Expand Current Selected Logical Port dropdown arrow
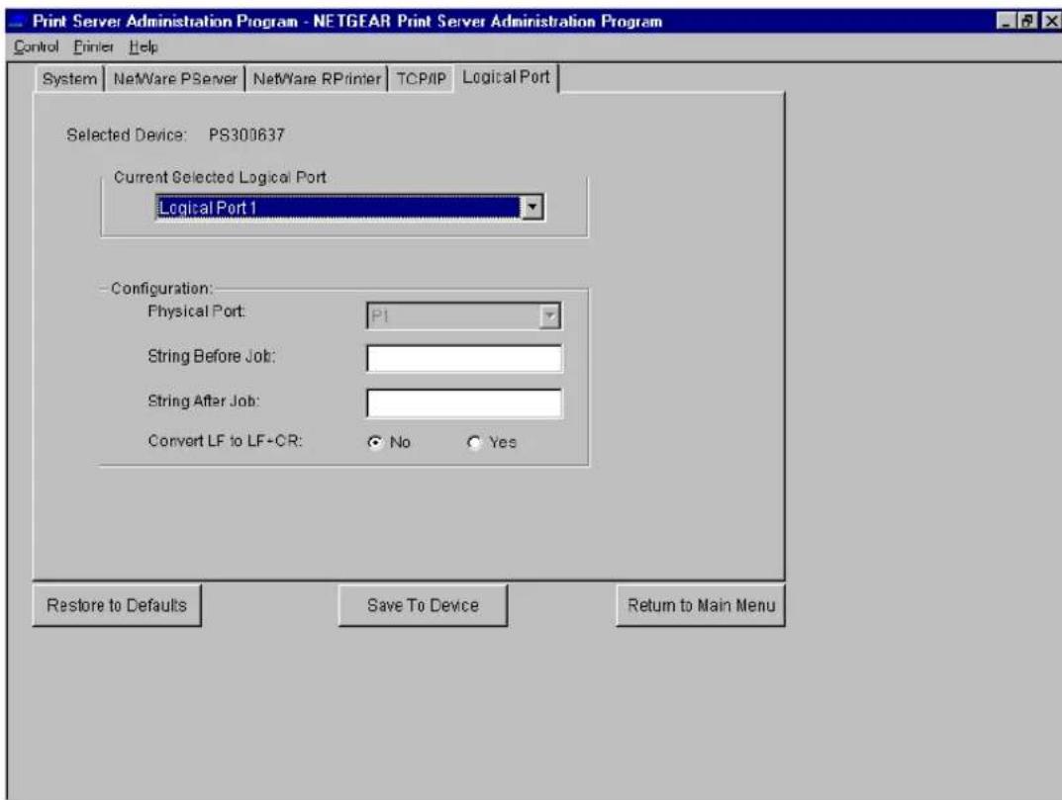Screen dimensions: 1062x800 532,208
